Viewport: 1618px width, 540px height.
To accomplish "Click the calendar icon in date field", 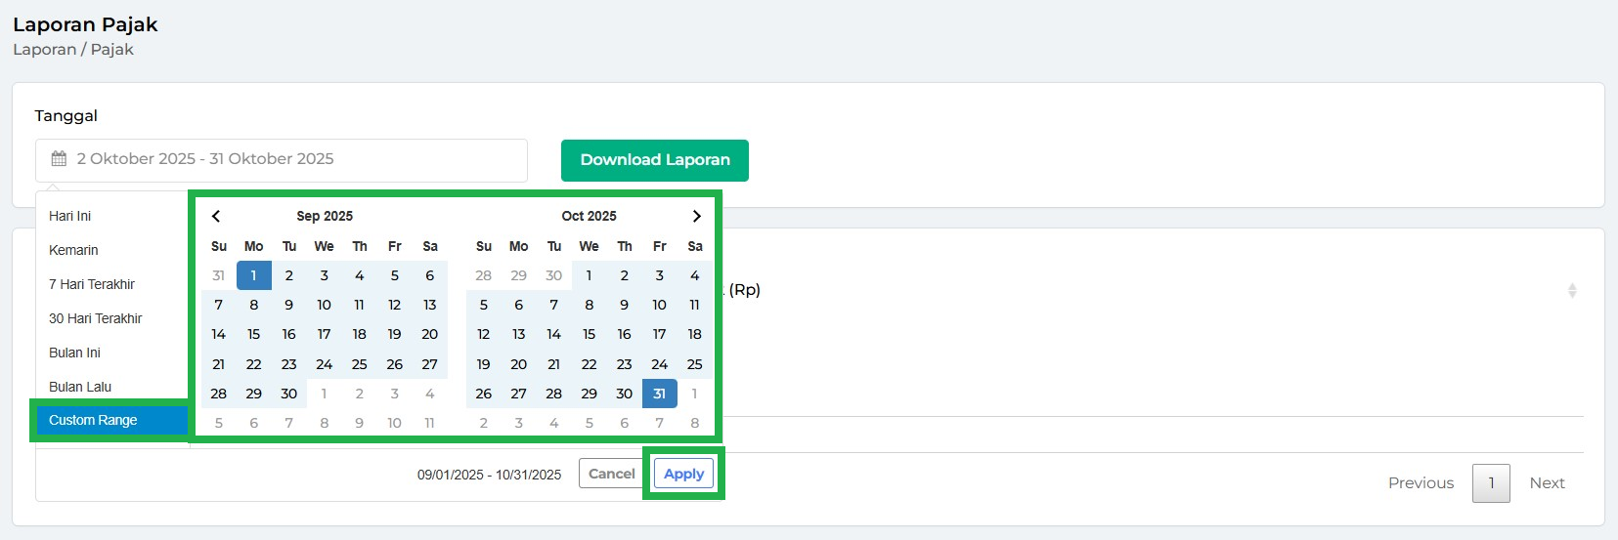I will pyautogui.click(x=59, y=159).
